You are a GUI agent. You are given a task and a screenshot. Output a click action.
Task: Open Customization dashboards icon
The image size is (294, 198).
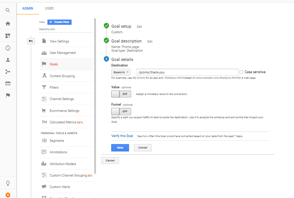coord(8,36)
